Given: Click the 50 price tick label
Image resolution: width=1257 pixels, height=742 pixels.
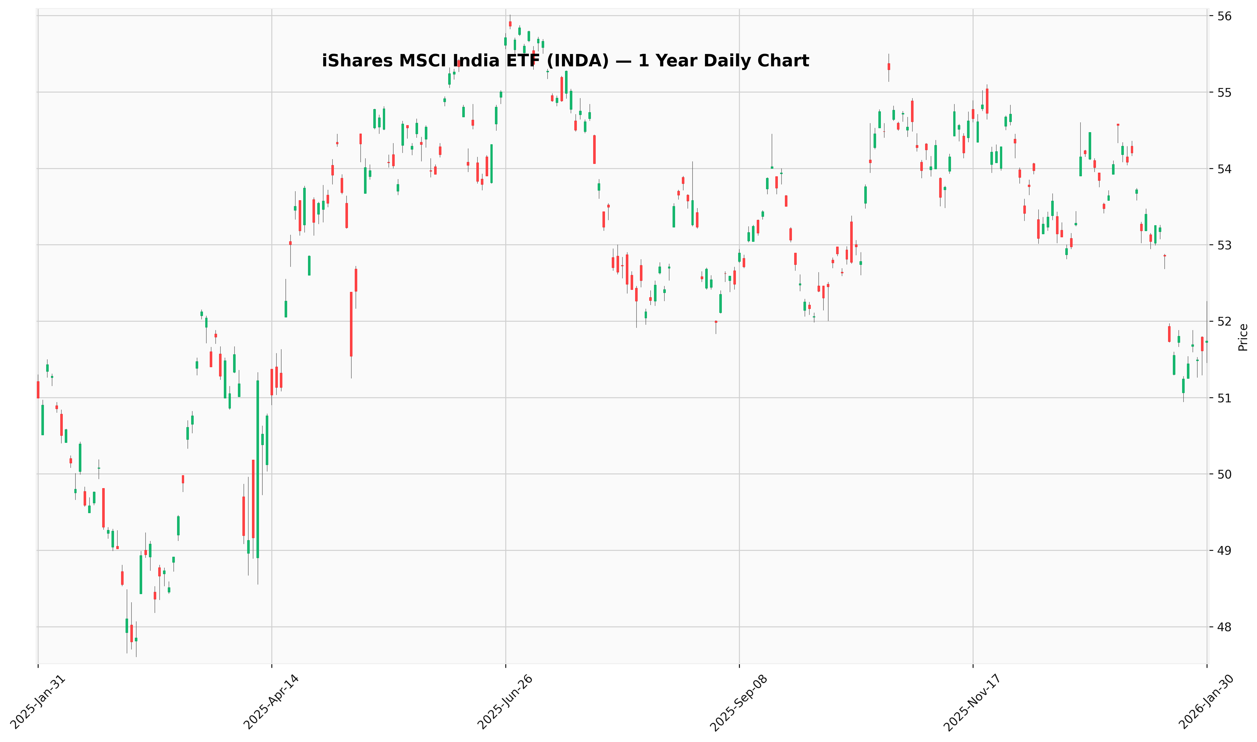Looking at the screenshot, I should click(x=1225, y=475).
